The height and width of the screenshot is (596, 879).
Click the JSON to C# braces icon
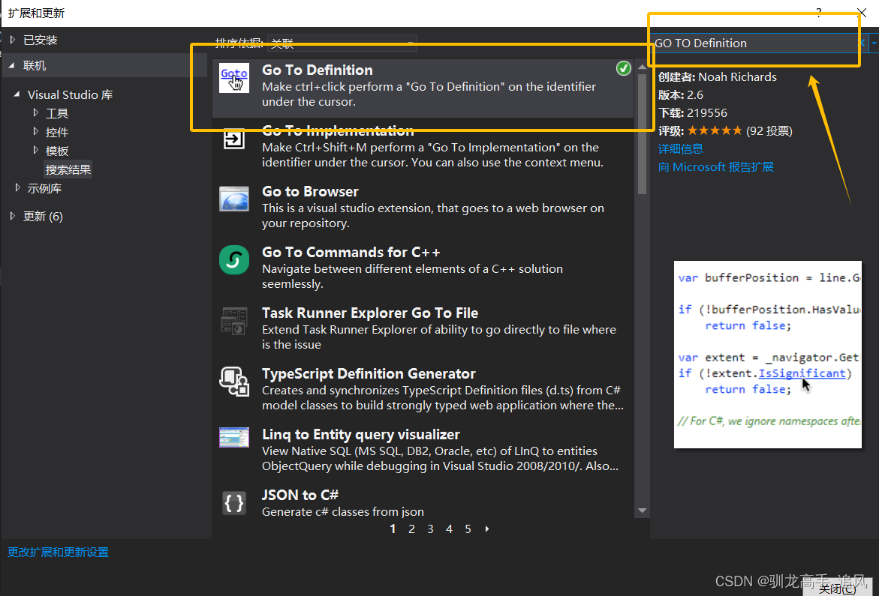pyautogui.click(x=233, y=503)
